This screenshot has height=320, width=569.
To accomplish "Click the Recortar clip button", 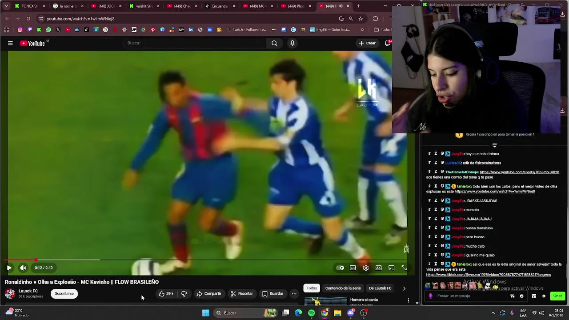I will [x=241, y=293].
